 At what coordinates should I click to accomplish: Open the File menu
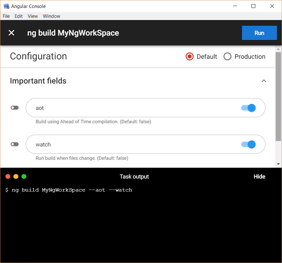6,16
